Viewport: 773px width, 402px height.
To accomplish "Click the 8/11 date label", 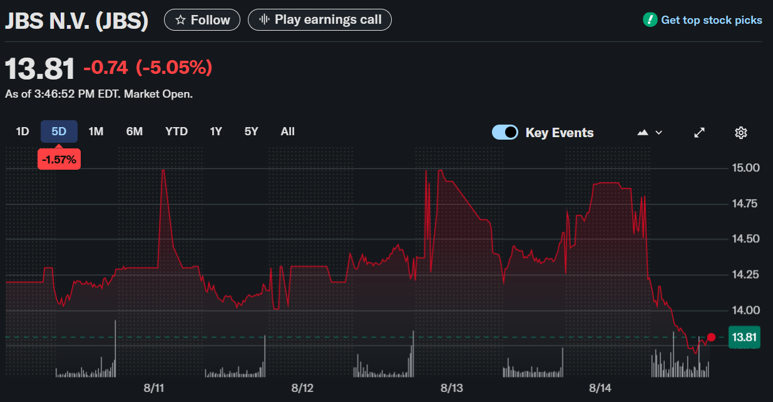I will [153, 388].
